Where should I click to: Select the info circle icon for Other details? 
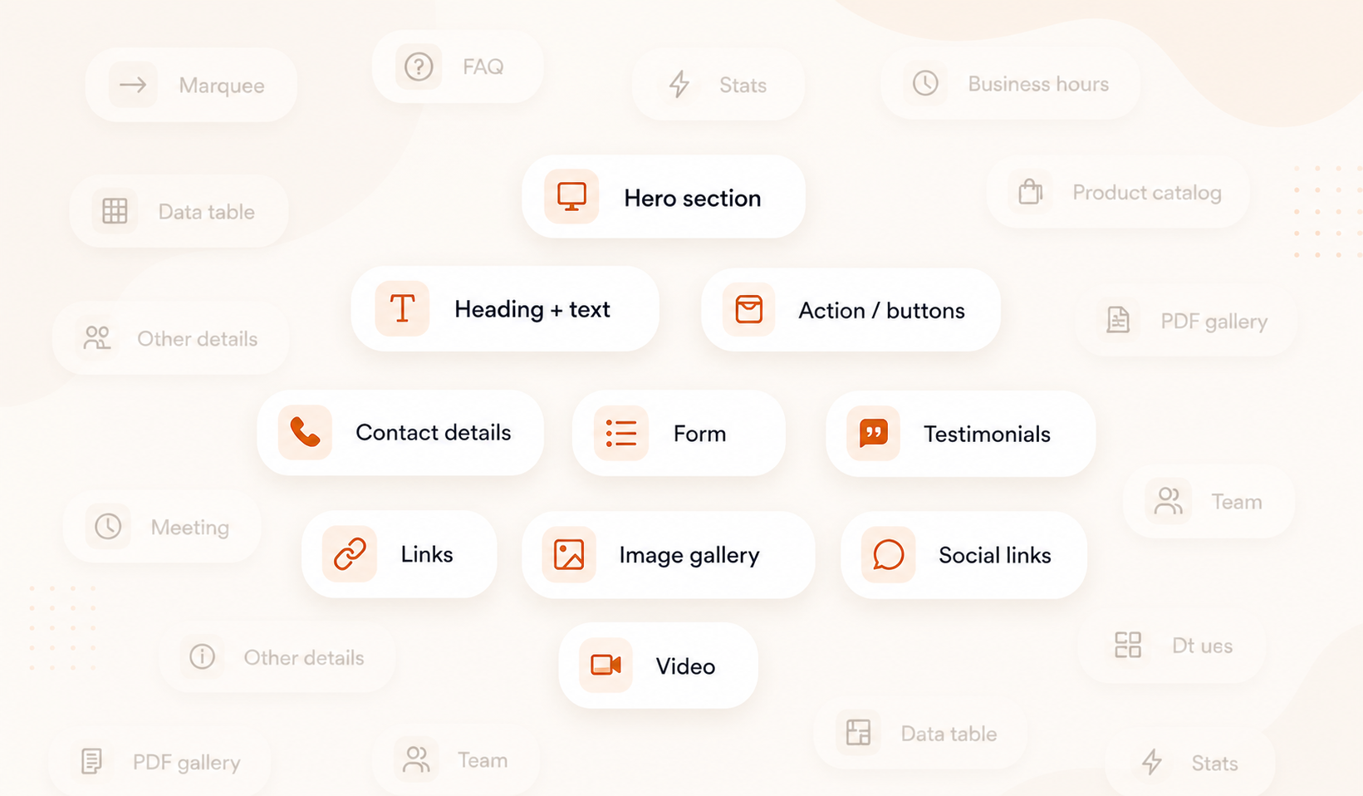[202, 656]
